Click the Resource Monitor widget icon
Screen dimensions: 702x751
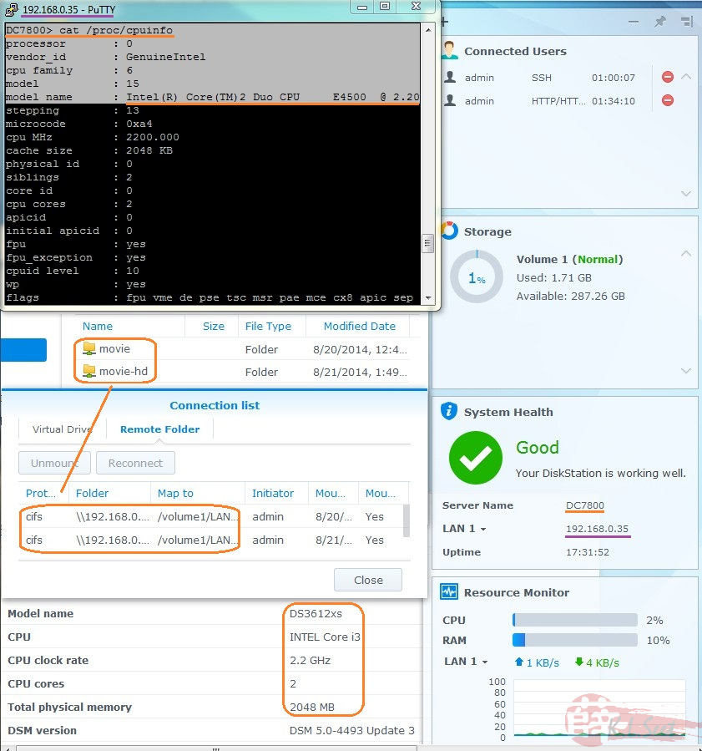coord(449,592)
